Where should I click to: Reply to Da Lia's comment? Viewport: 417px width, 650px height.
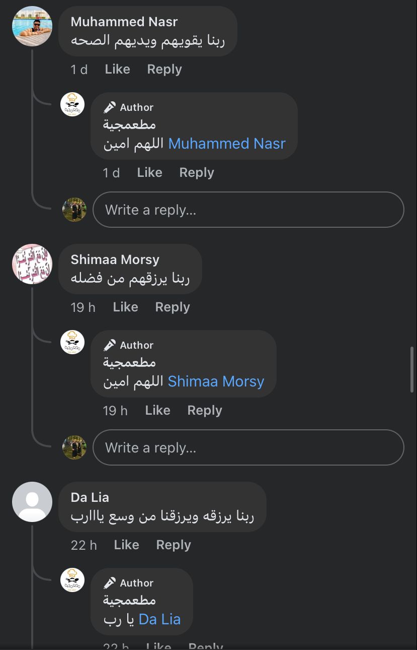point(173,545)
